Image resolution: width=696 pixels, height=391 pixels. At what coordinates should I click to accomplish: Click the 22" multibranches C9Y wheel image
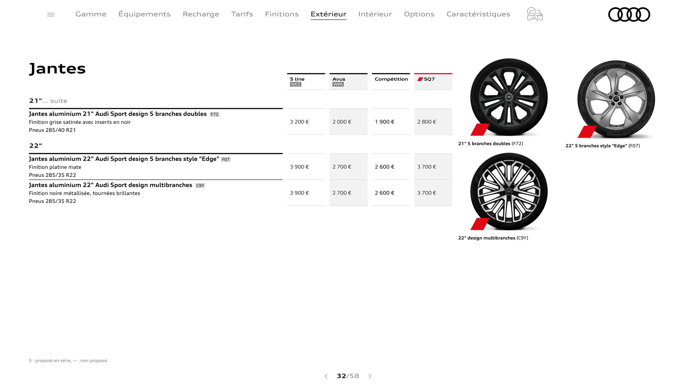coord(509,192)
